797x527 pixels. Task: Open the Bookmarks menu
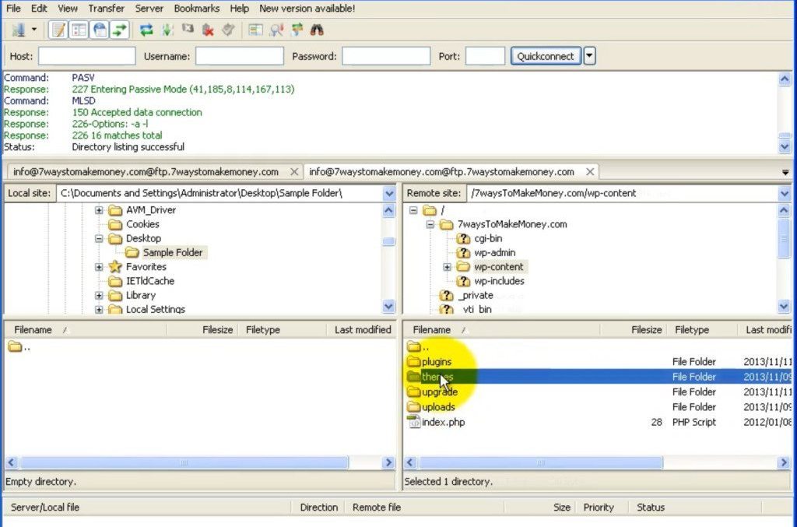[196, 9]
